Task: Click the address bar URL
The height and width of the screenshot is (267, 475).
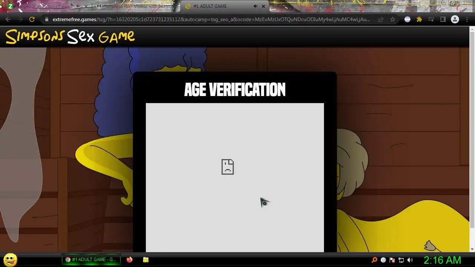Action: (211, 20)
